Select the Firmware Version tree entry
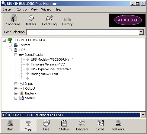Screen dimensions: 147x134 [48, 64]
